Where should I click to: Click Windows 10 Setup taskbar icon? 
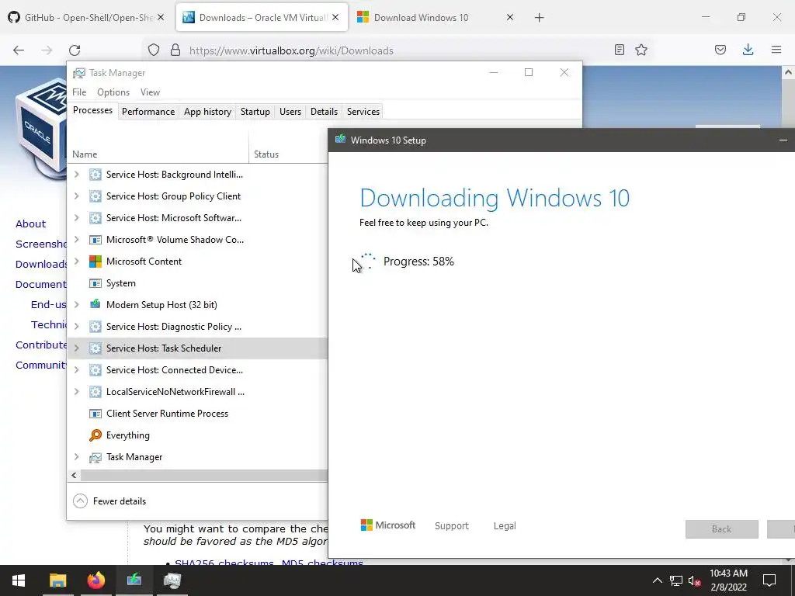pyautogui.click(x=134, y=580)
